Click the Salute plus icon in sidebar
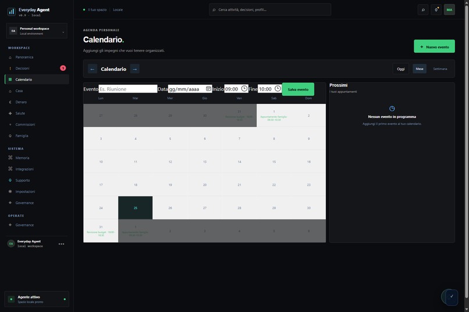 (10, 113)
